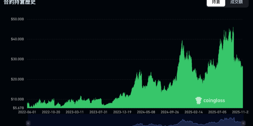Click the $5.67B axis label
The image size is (253, 126).
pyautogui.click(x=19, y=108)
